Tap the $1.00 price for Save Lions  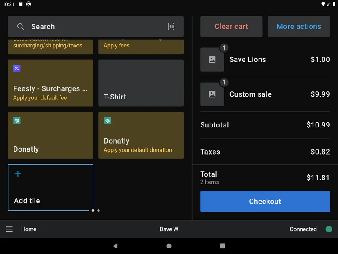point(320,60)
